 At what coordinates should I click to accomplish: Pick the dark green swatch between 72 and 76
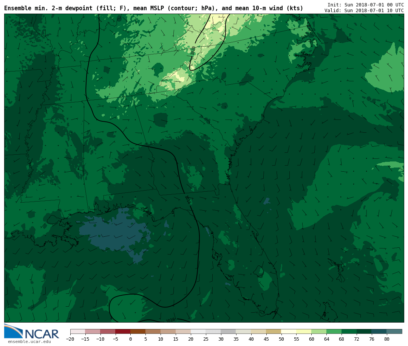364,332
